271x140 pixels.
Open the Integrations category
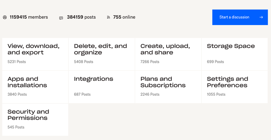click(x=93, y=79)
